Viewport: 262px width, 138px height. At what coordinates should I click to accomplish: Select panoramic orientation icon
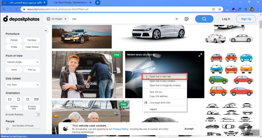(36, 99)
